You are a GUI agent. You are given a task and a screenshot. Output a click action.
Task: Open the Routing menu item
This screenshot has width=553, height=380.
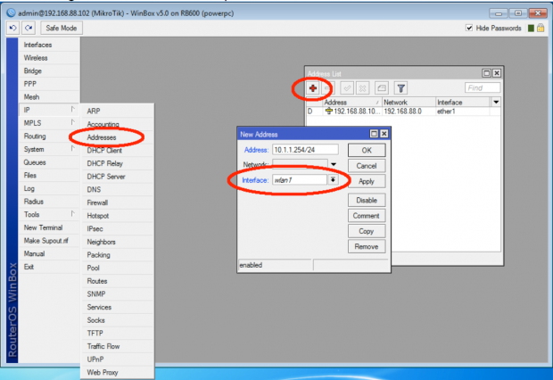(49, 136)
